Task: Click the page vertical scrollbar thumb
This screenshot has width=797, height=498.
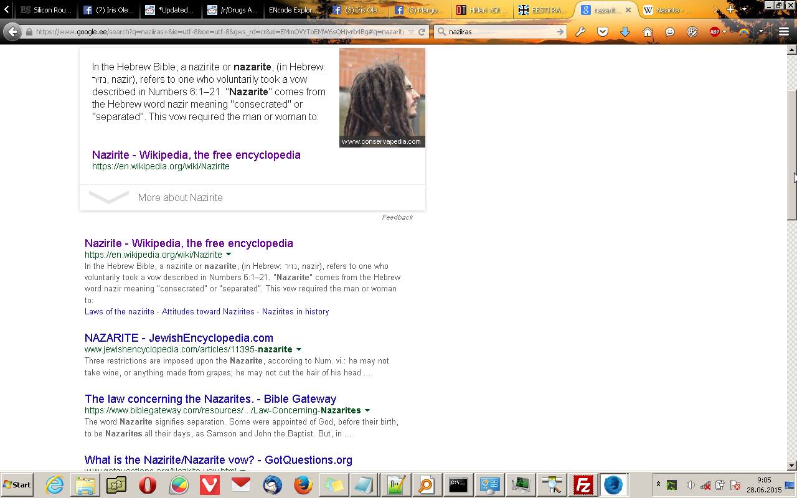Action: coord(792,154)
